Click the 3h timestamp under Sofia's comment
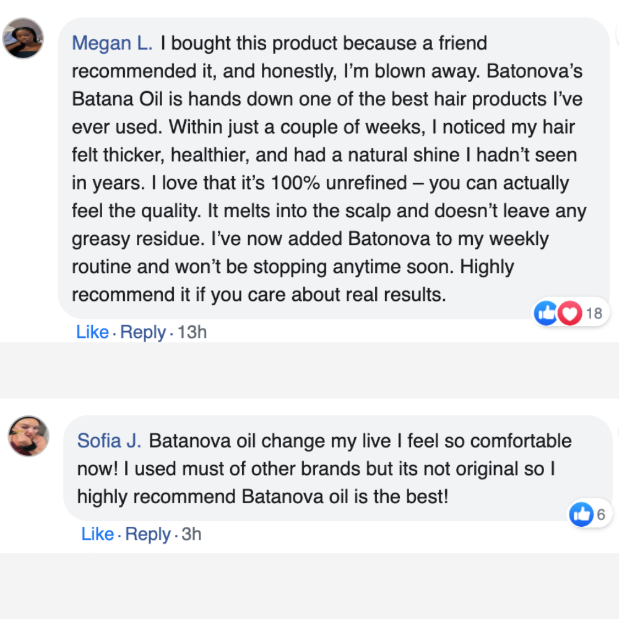This screenshot has width=619, height=619. (x=191, y=534)
